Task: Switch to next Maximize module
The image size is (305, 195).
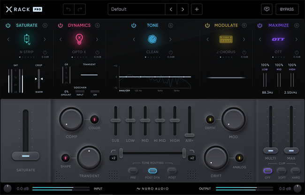Action: pyautogui.click(x=297, y=39)
